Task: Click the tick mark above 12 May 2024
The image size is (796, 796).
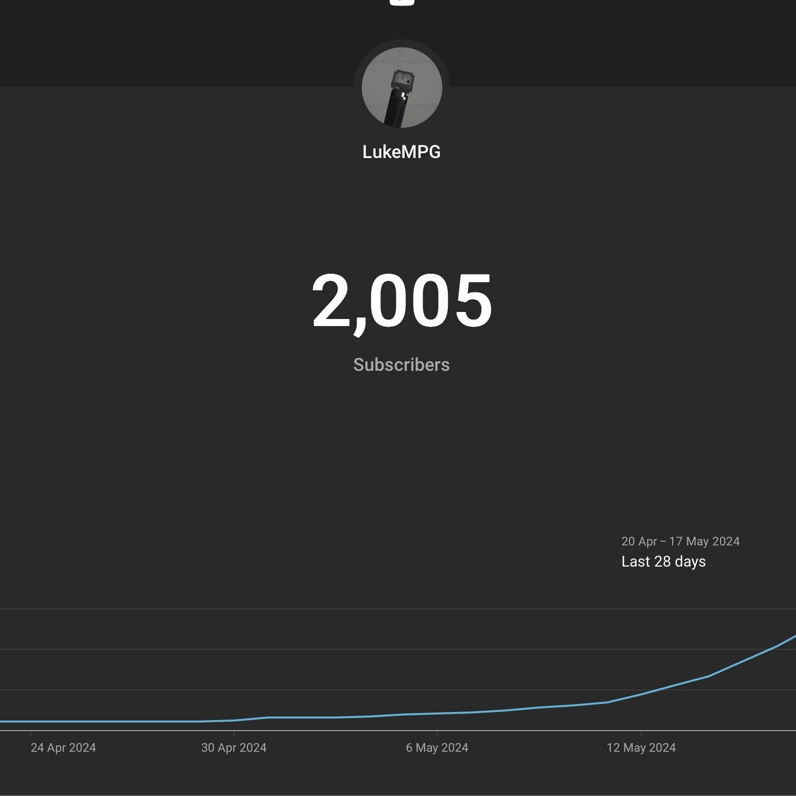Action: 641,733
